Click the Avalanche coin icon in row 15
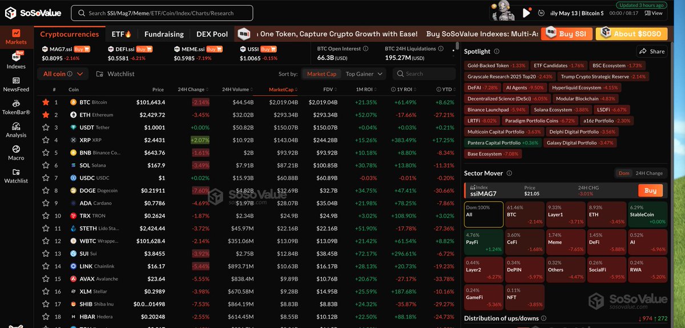685x328 pixels. click(x=73, y=279)
